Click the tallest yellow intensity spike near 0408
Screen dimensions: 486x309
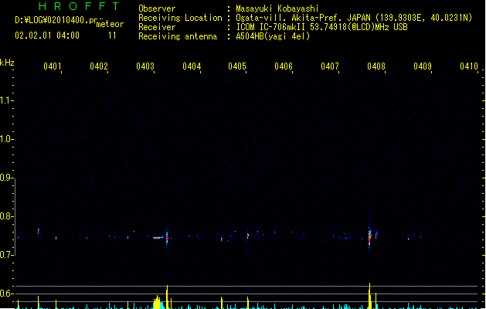tap(369, 296)
